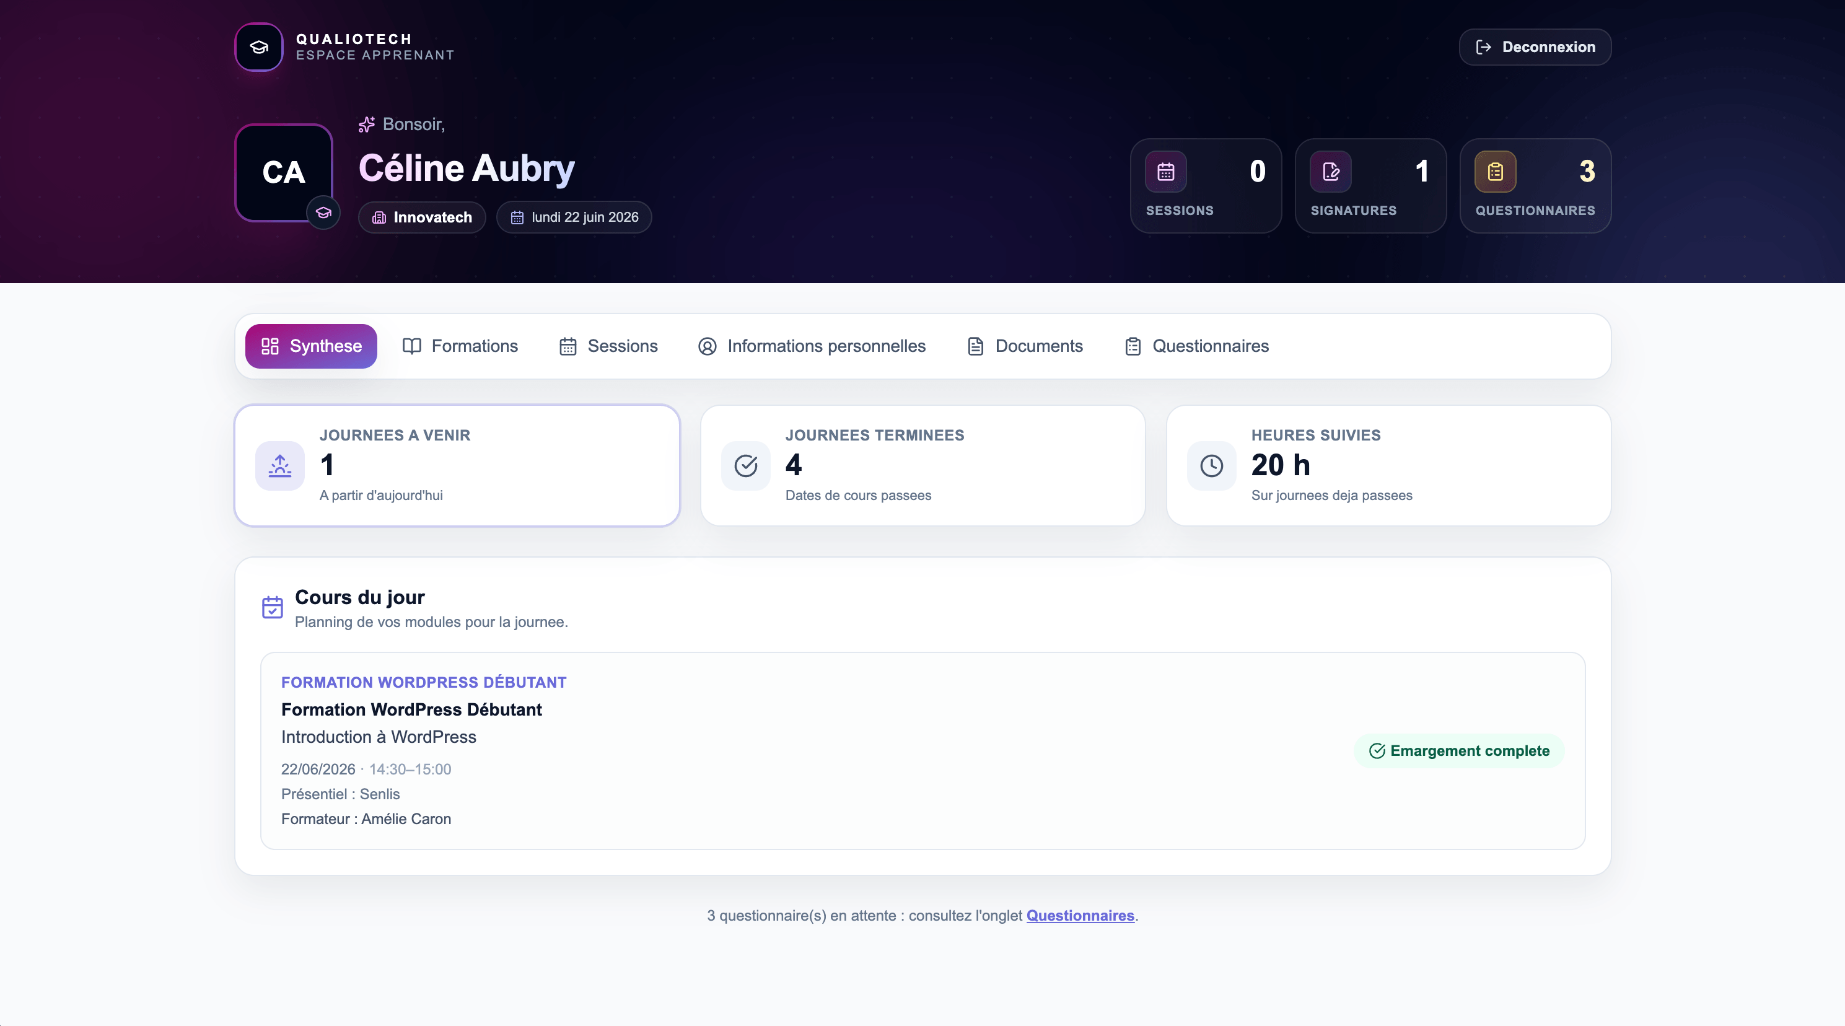Click the sunrise icon in Journees a venir

coord(280,466)
